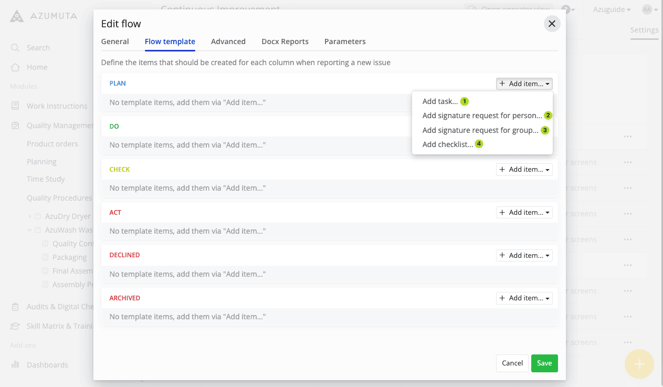Click the Work Instructions icon

click(15, 106)
